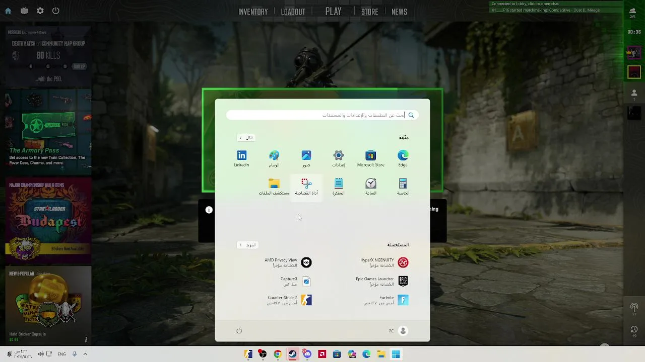Select crowned player avatar in lobby
645x362 pixels.
633,52
